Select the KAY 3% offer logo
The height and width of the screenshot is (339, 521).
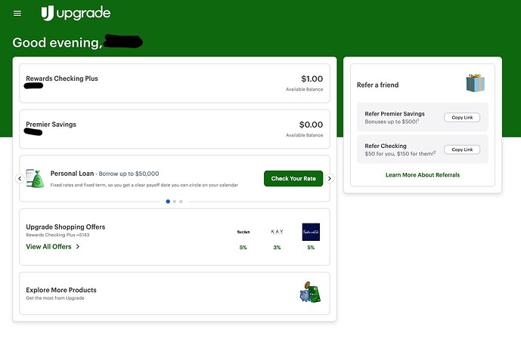point(277,232)
